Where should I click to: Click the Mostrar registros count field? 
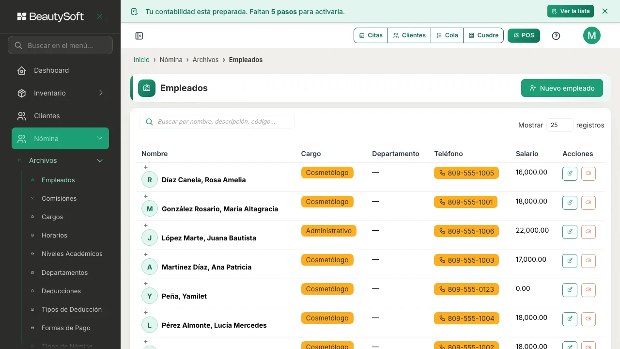point(560,125)
